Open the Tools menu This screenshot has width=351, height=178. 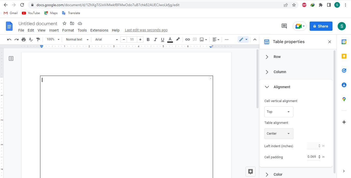point(82,30)
